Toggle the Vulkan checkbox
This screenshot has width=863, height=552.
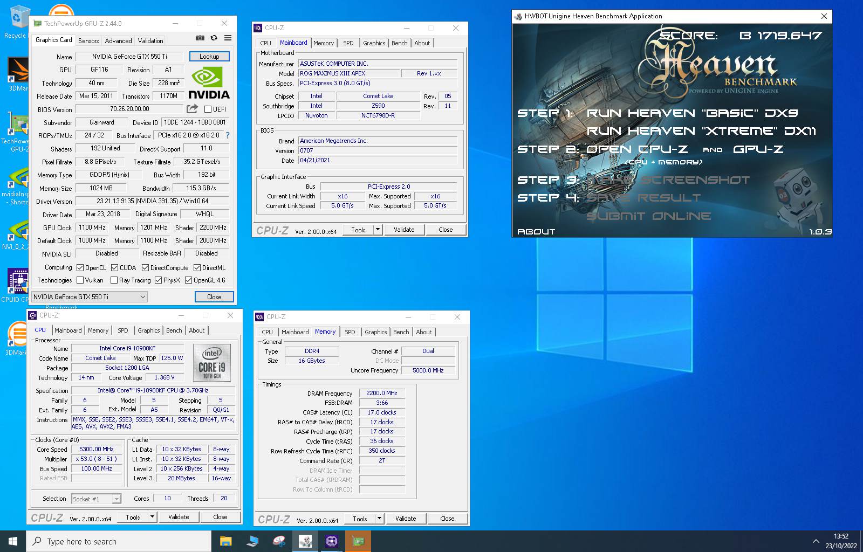pyautogui.click(x=80, y=280)
